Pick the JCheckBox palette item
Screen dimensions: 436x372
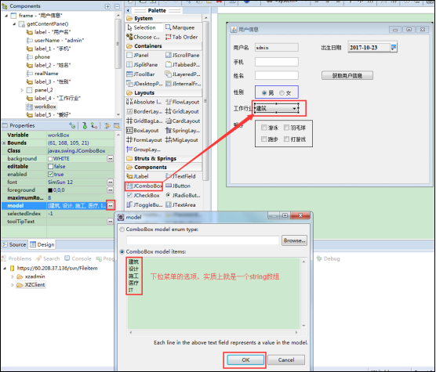(143, 196)
